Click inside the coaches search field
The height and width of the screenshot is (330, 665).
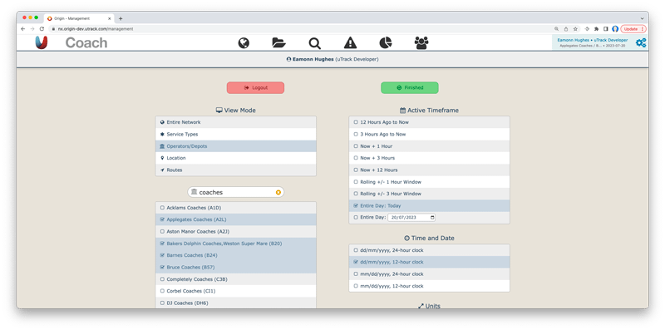click(235, 192)
